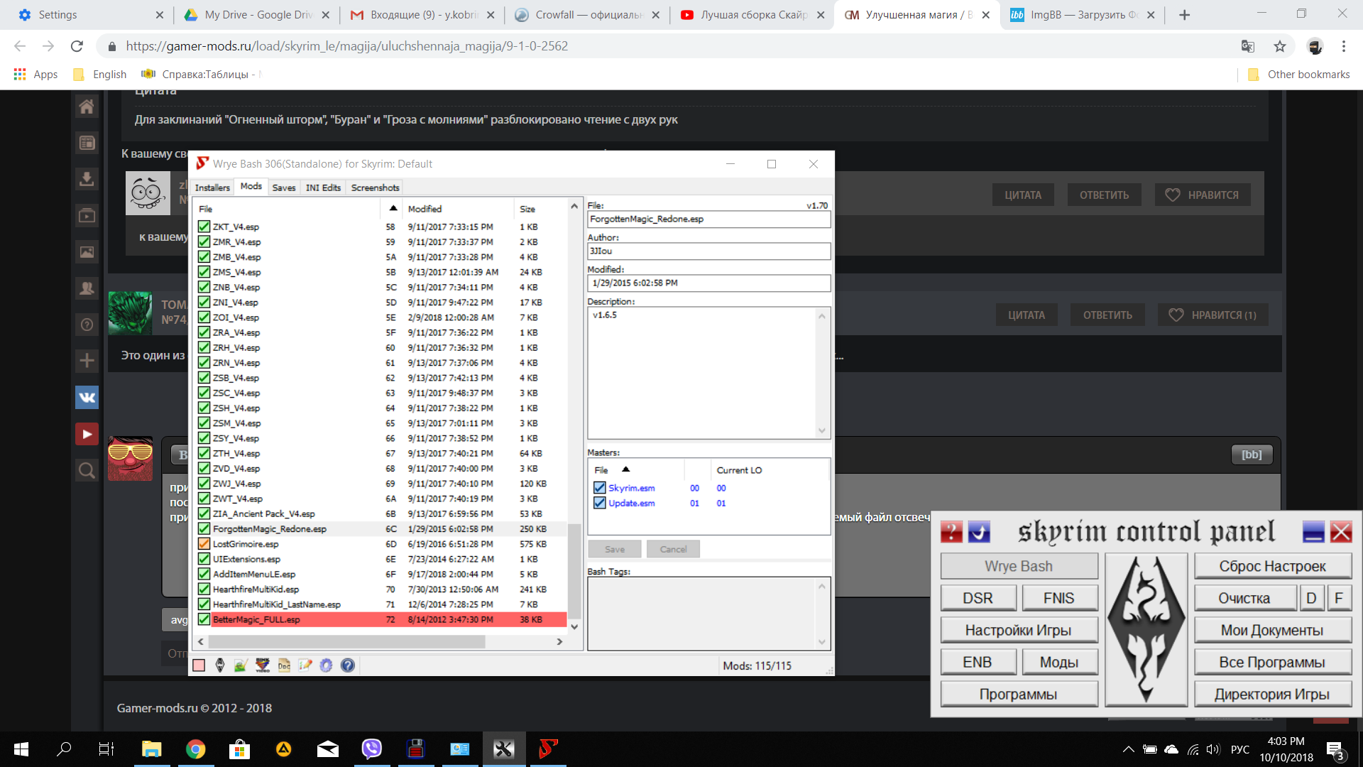Click the Author field in Wrye Bash
The image size is (1363, 767).
708,251
